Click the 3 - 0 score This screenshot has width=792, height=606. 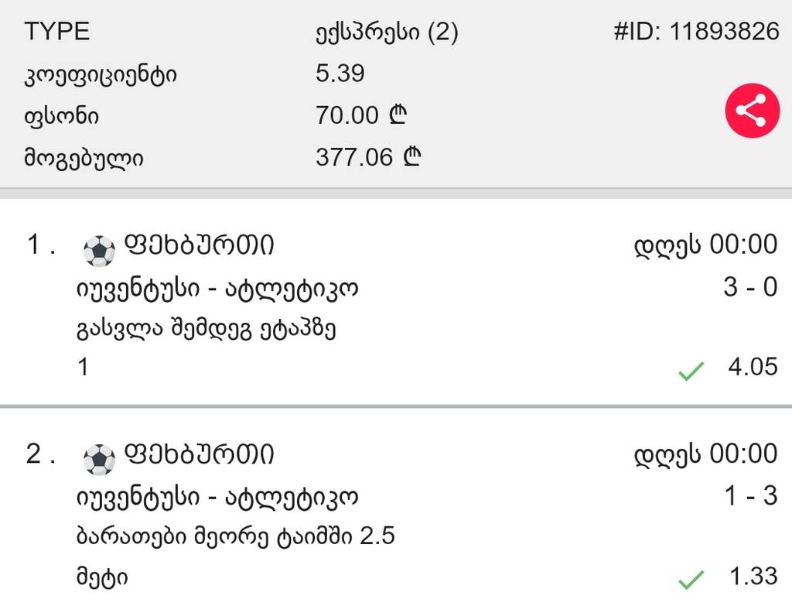coord(749,288)
